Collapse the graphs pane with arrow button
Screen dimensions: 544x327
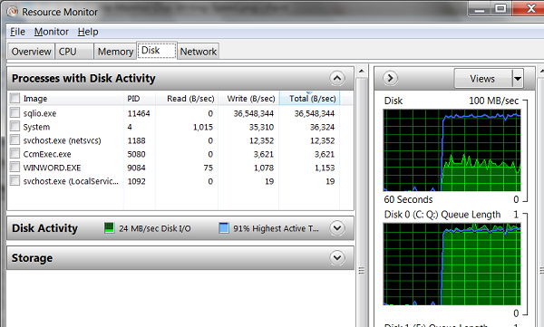coord(390,78)
